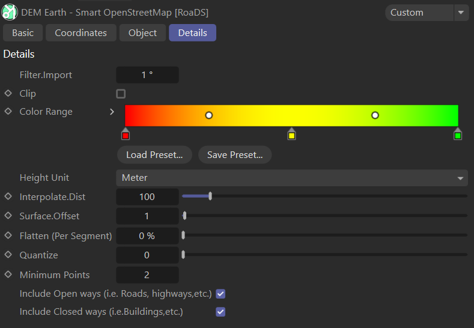Image resolution: width=474 pixels, height=328 pixels.
Task: Click the Details section heading
Action: tap(19, 54)
